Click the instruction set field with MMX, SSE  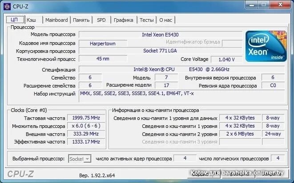(181, 95)
